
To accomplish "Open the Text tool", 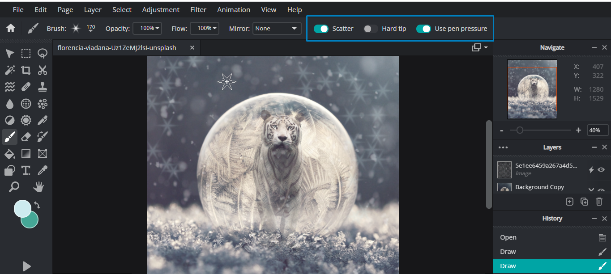I will (26, 170).
